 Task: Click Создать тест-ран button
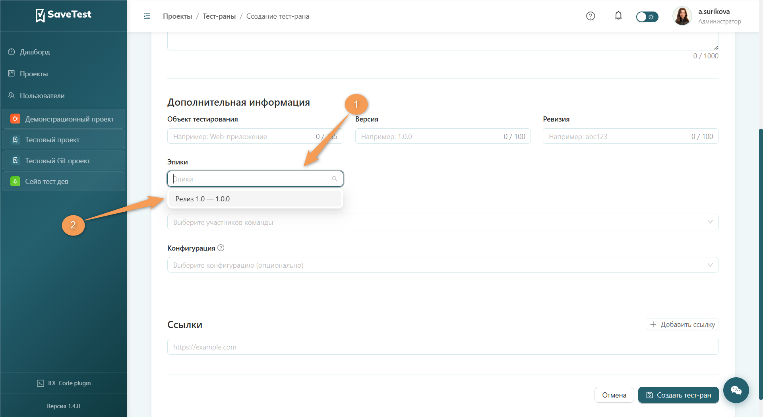point(678,395)
